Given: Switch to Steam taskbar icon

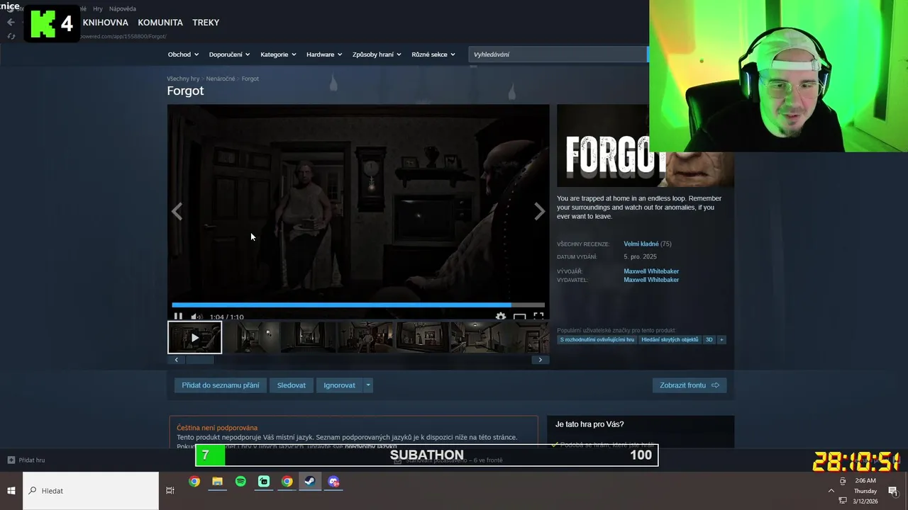Looking at the screenshot, I should 310,482.
